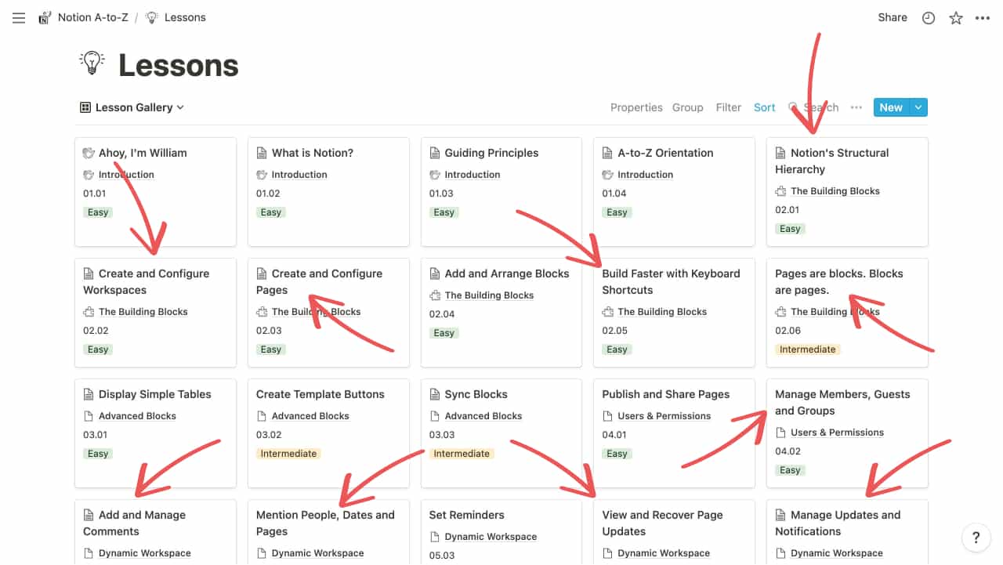Click the page icon on Notion's Structural Hierarchy card
This screenshot has height=565, width=1003.
(x=780, y=153)
